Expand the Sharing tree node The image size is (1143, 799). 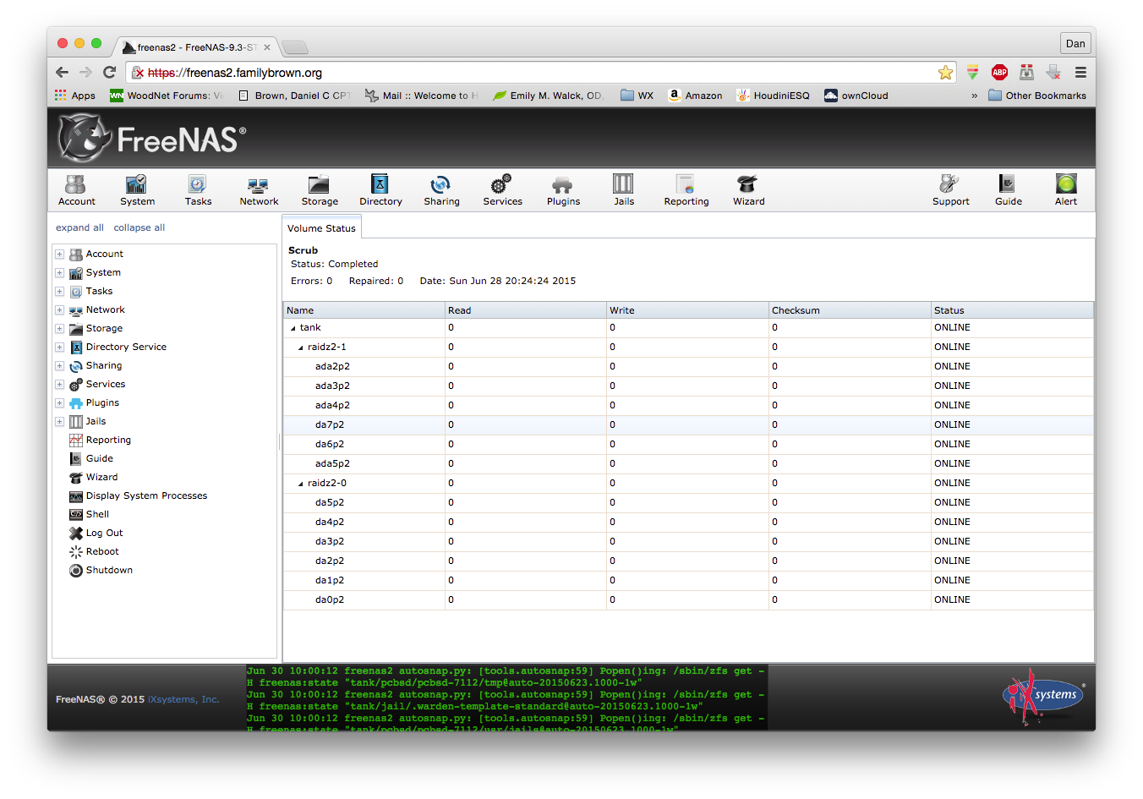[60, 365]
